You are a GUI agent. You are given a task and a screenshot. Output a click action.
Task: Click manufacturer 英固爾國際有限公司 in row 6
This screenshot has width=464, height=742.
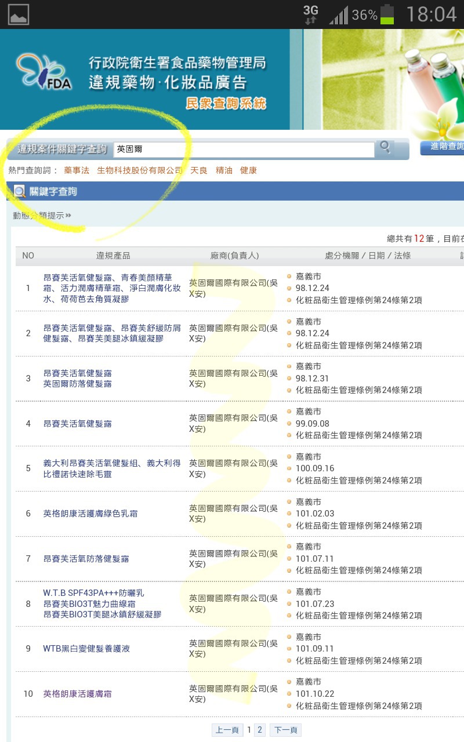pyautogui.click(x=233, y=514)
